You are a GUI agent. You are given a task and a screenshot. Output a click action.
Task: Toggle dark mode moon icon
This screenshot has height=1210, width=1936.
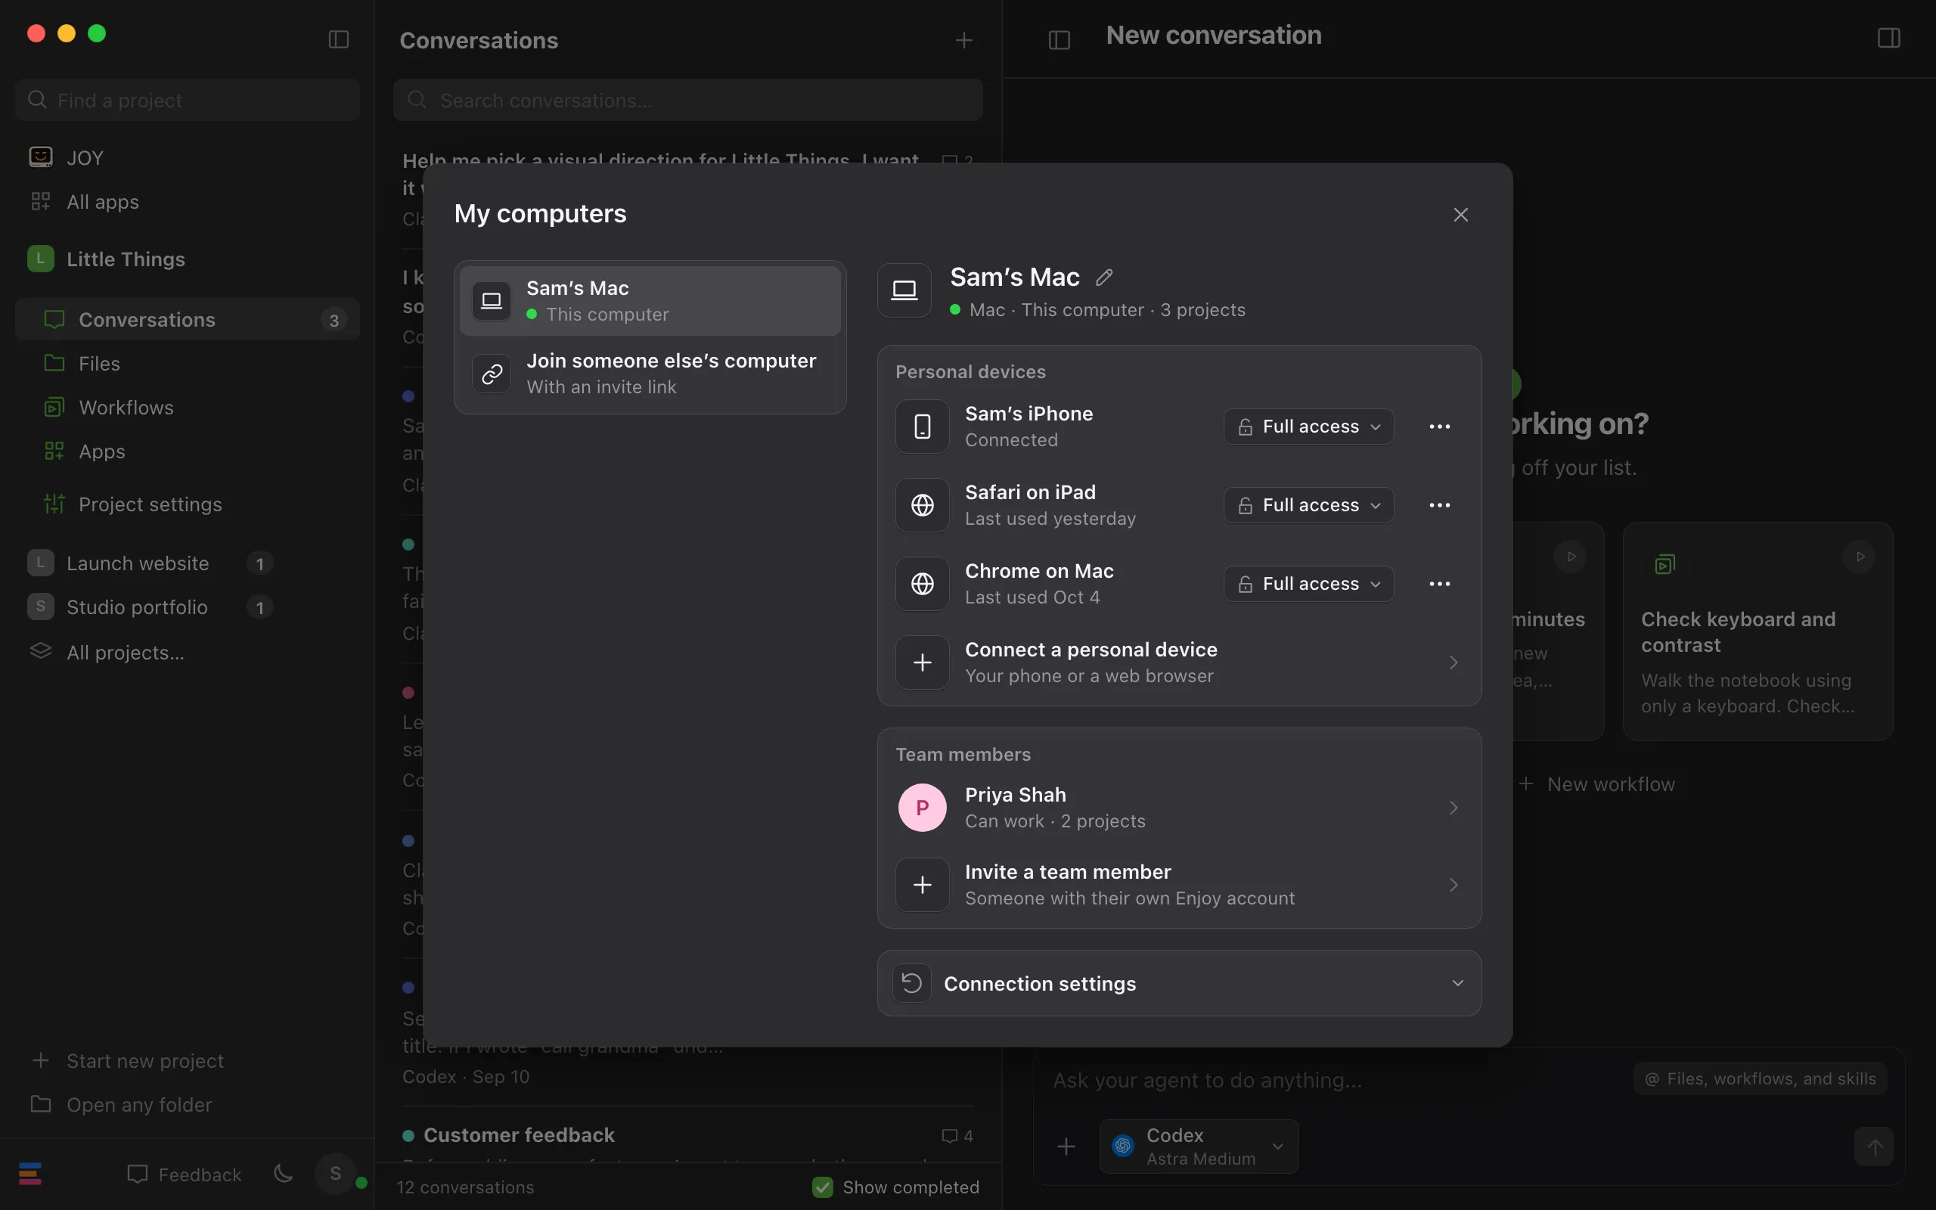coord(283,1174)
